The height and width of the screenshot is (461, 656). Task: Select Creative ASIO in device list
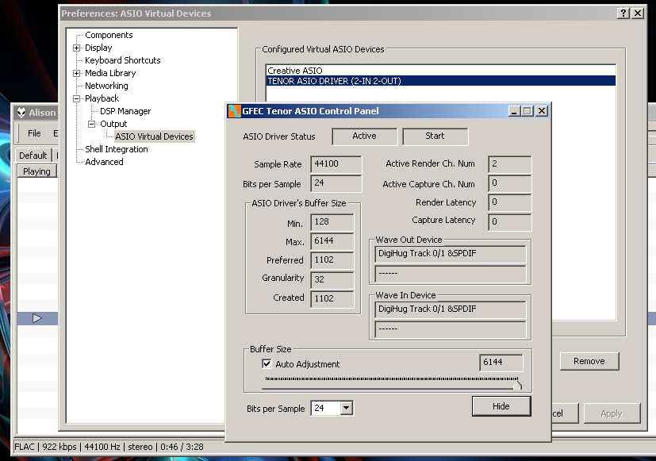coord(440,71)
